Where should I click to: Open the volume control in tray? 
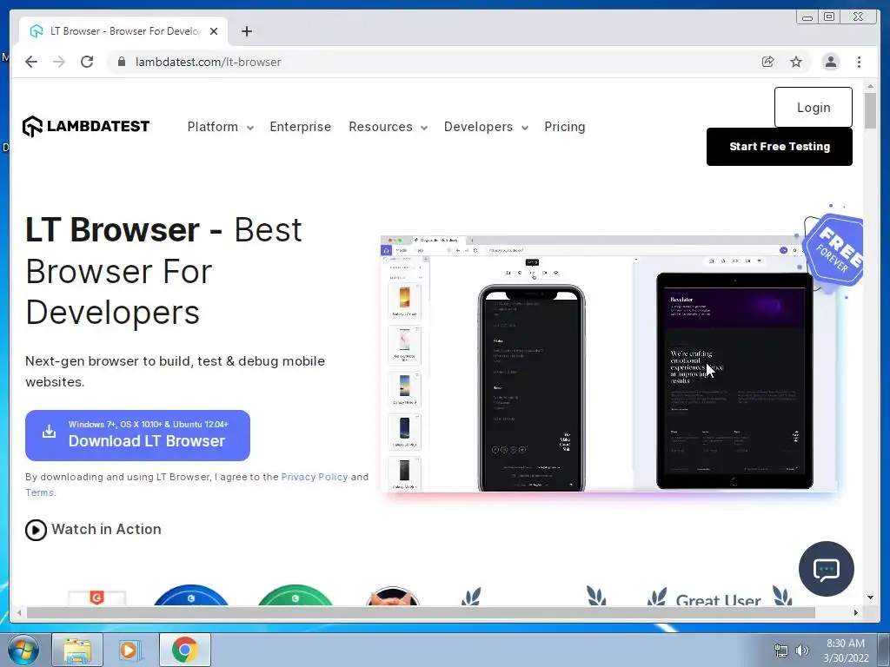click(x=802, y=650)
